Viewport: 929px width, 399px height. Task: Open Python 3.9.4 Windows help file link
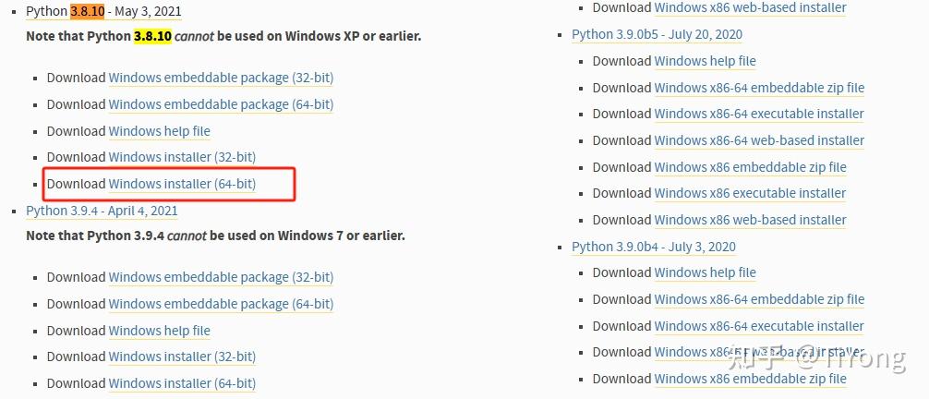point(159,331)
